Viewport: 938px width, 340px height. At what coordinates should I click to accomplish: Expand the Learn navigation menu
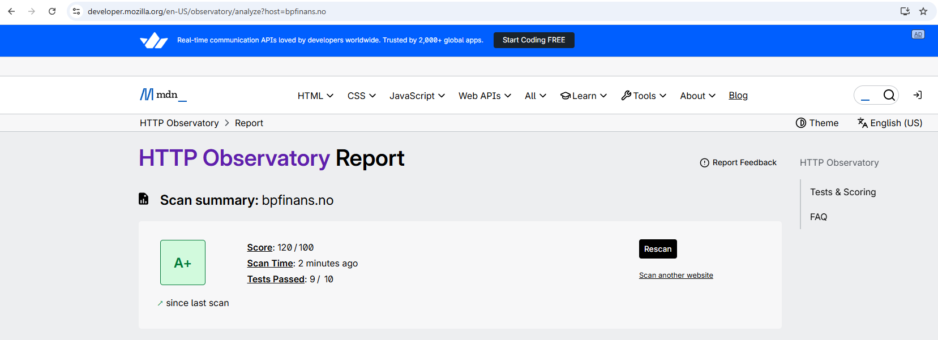coord(584,96)
